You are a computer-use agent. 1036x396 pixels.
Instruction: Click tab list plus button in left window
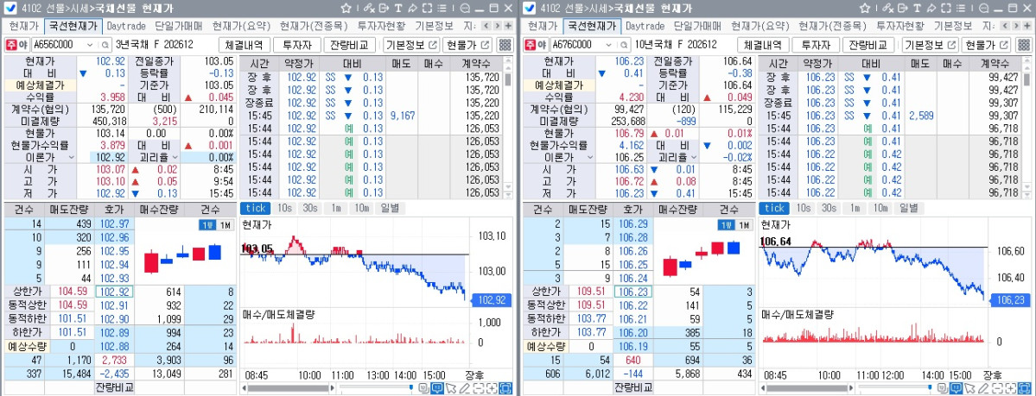point(508,26)
